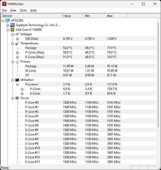The width and height of the screenshot is (161, 170).
Task: Click the 0.11 W GT max value
Action: coord(111,75)
